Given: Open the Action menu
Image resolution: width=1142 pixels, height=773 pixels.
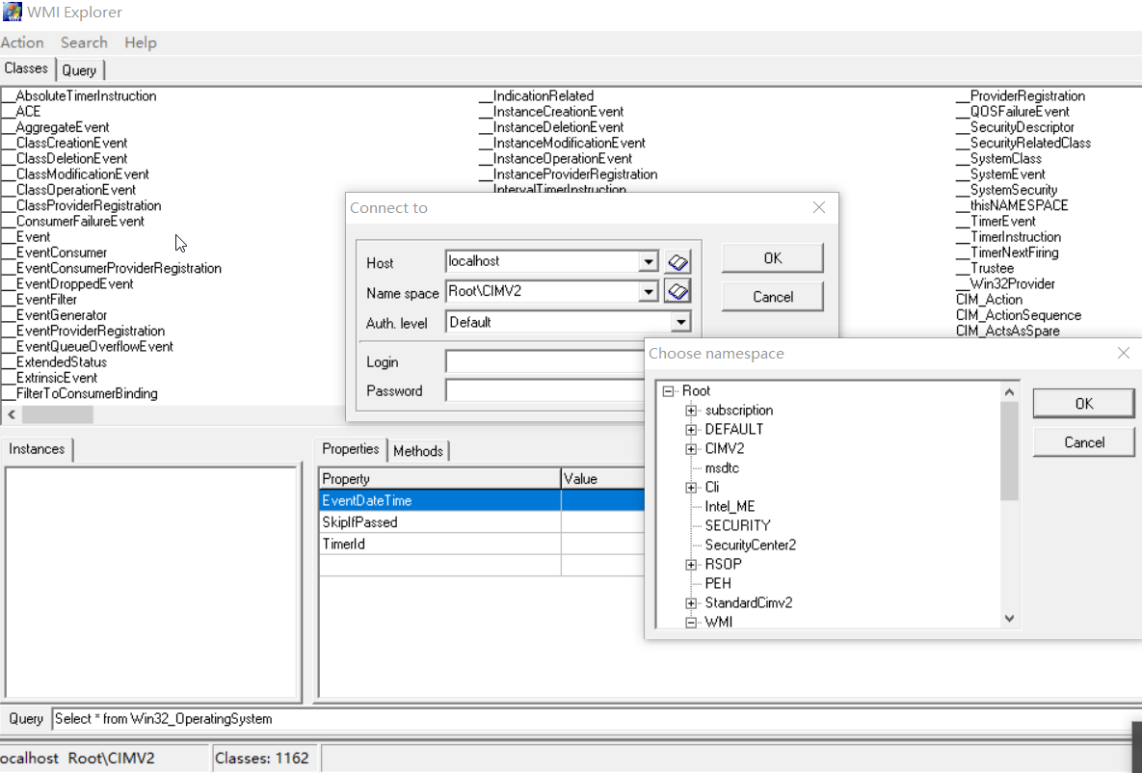Looking at the screenshot, I should (x=22, y=42).
